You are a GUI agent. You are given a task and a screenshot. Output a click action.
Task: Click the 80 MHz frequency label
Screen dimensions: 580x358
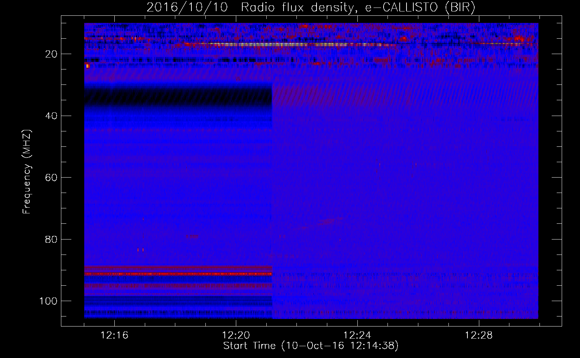click(51, 240)
